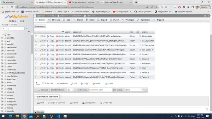Open the Console bar at the bottom
The image size is (212, 119).
click(x=39, y=112)
